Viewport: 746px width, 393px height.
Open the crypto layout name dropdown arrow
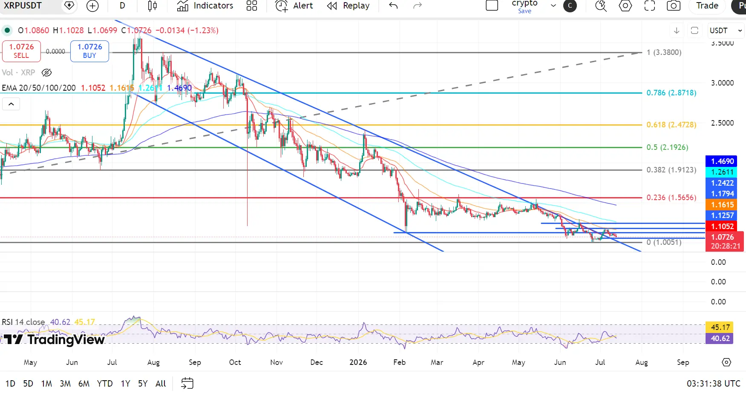553,6
